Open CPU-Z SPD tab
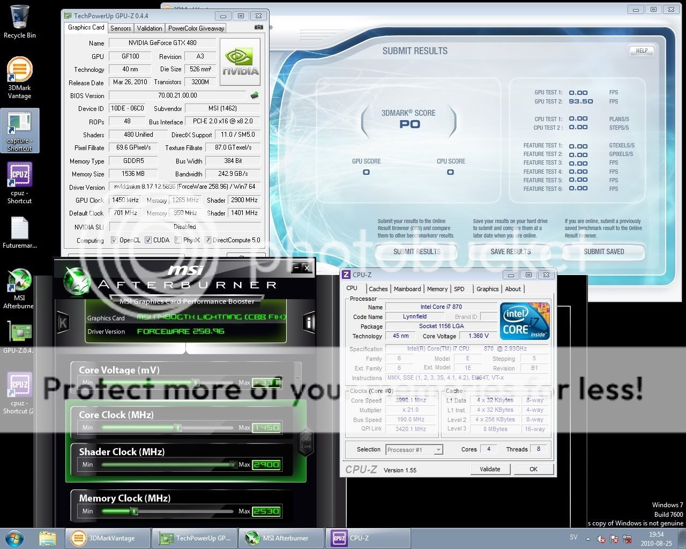The width and height of the screenshot is (686, 549). 459,289
